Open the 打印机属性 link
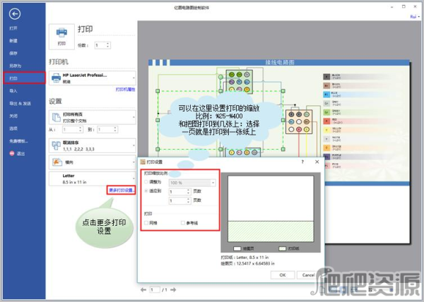The height and width of the screenshot is (302, 424). point(125,90)
